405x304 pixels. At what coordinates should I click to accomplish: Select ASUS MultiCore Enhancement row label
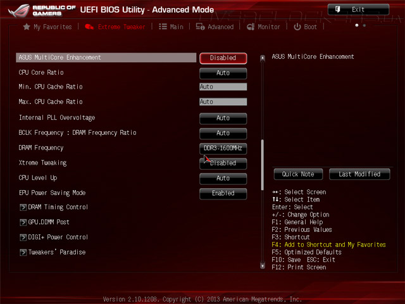click(x=106, y=58)
